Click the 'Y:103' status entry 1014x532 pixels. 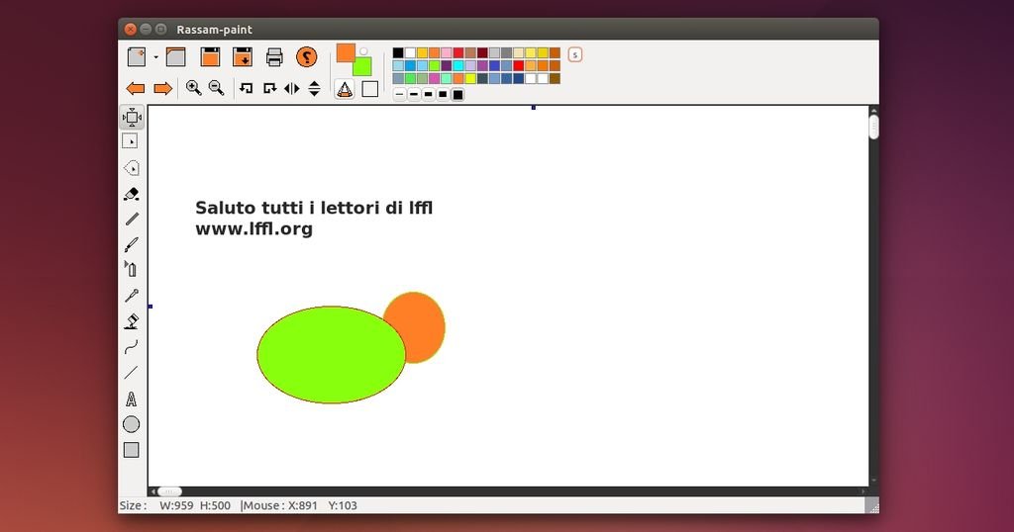(343, 505)
